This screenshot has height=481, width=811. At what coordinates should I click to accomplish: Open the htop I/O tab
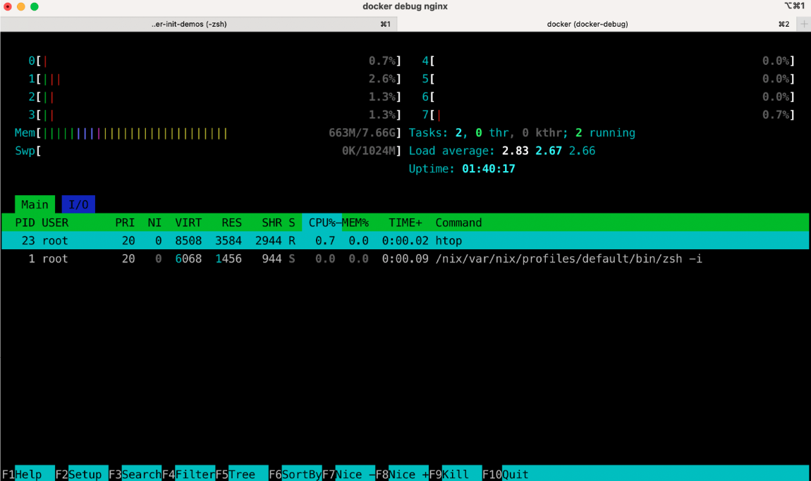click(x=78, y=204)
